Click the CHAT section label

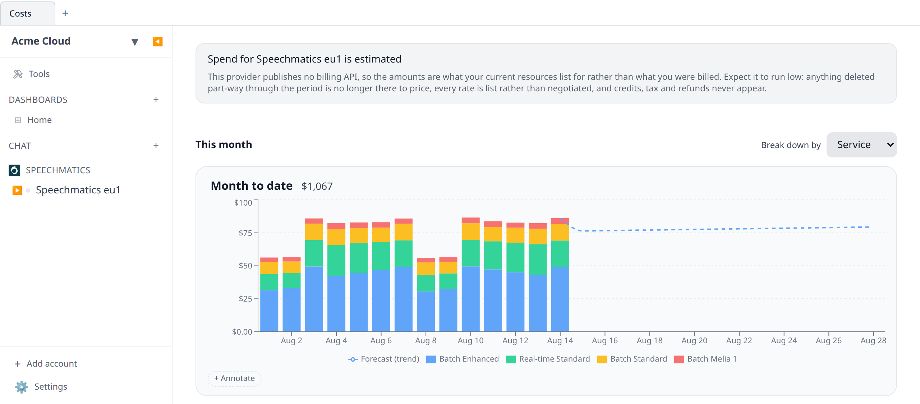[20, 146]
